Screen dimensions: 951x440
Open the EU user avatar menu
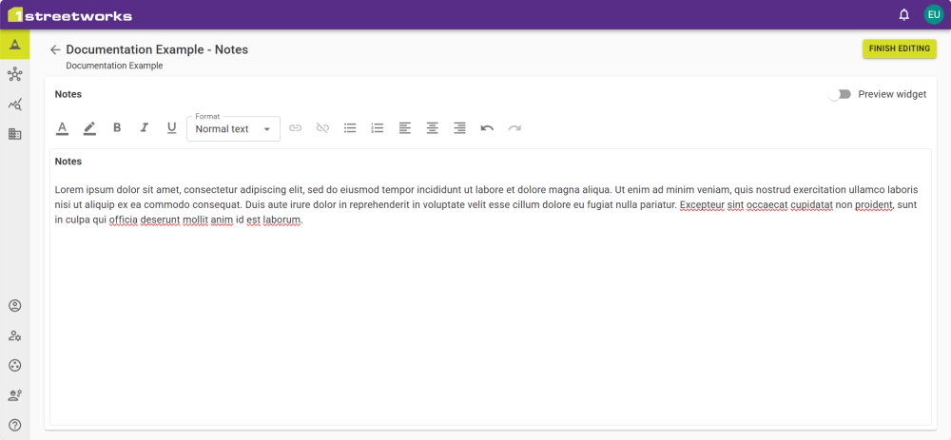pyautogui.click(x=933, y=14)
